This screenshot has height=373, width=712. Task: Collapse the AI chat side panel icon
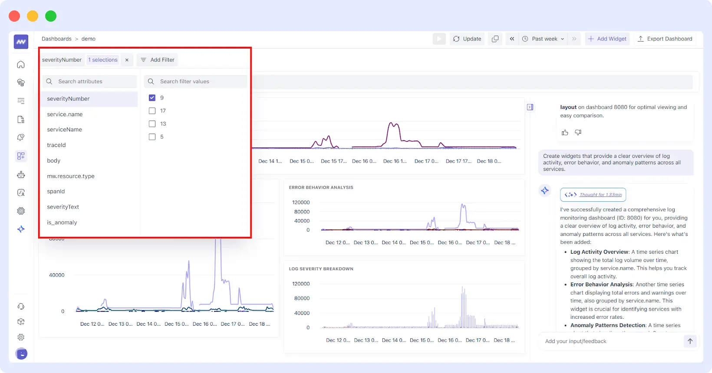tap(530, 107)
